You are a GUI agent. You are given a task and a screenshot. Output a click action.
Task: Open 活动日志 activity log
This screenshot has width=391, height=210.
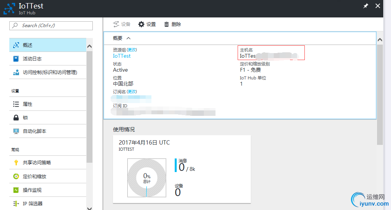pos(48,59)
